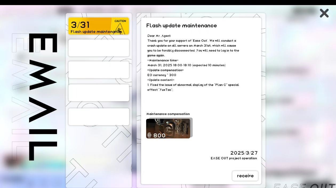Click the date '2025/3/27'
This screenshot has width=336, height=188.
coord(244,153)
